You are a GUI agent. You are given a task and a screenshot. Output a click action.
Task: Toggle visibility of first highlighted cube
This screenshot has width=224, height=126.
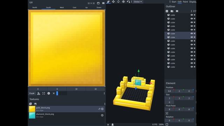[x=192, y=34]
